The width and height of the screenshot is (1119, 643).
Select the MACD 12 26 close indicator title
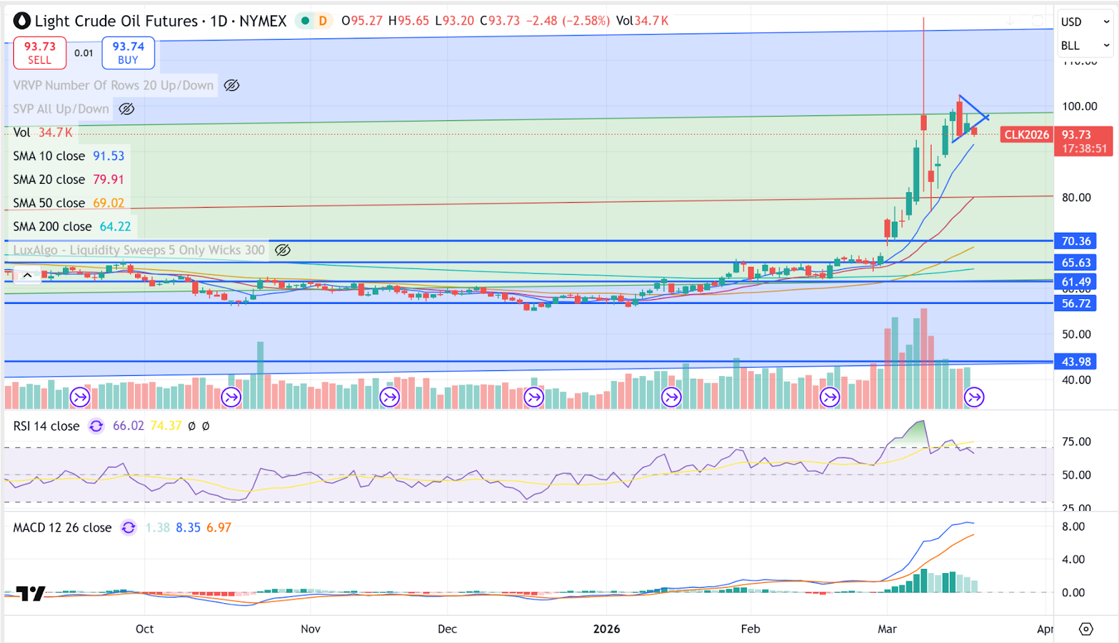click(x=62, y=528)
